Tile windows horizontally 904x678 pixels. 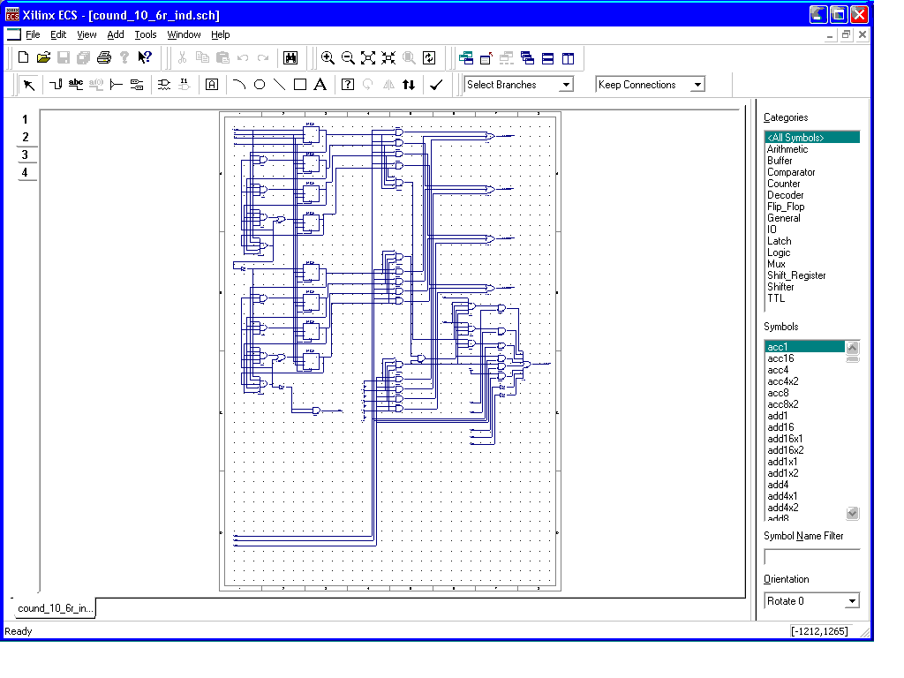click(x=547, y=57)
